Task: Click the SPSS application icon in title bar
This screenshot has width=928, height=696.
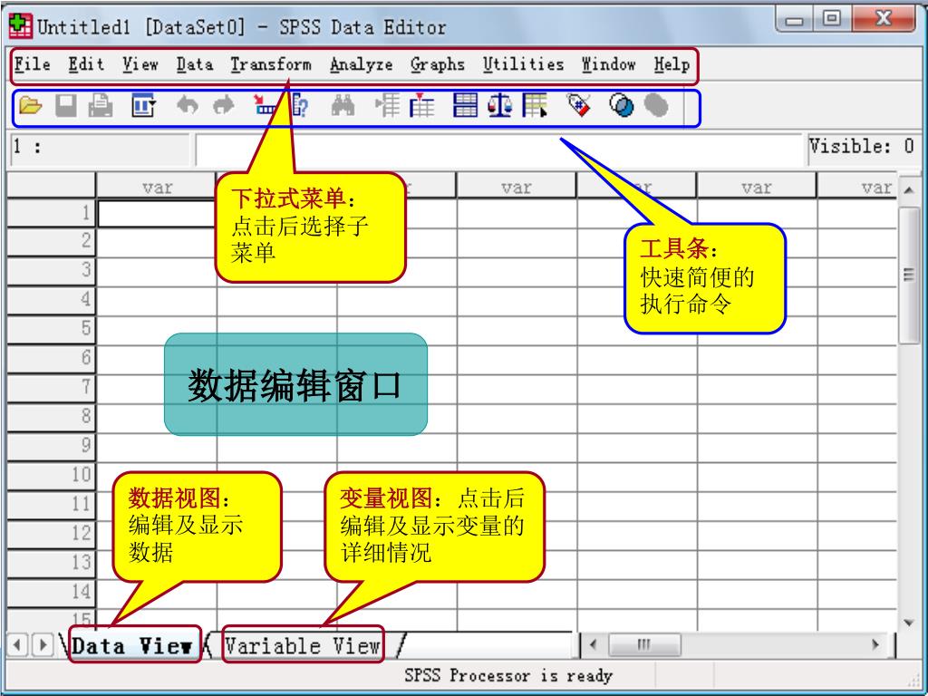Action: coord(21,25)
